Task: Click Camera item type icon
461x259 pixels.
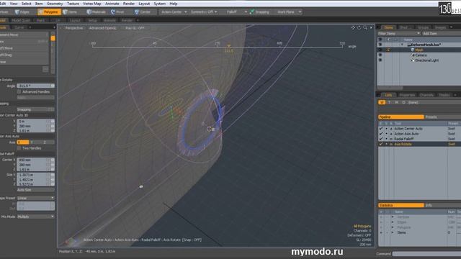Action: (x=413, y=55)
